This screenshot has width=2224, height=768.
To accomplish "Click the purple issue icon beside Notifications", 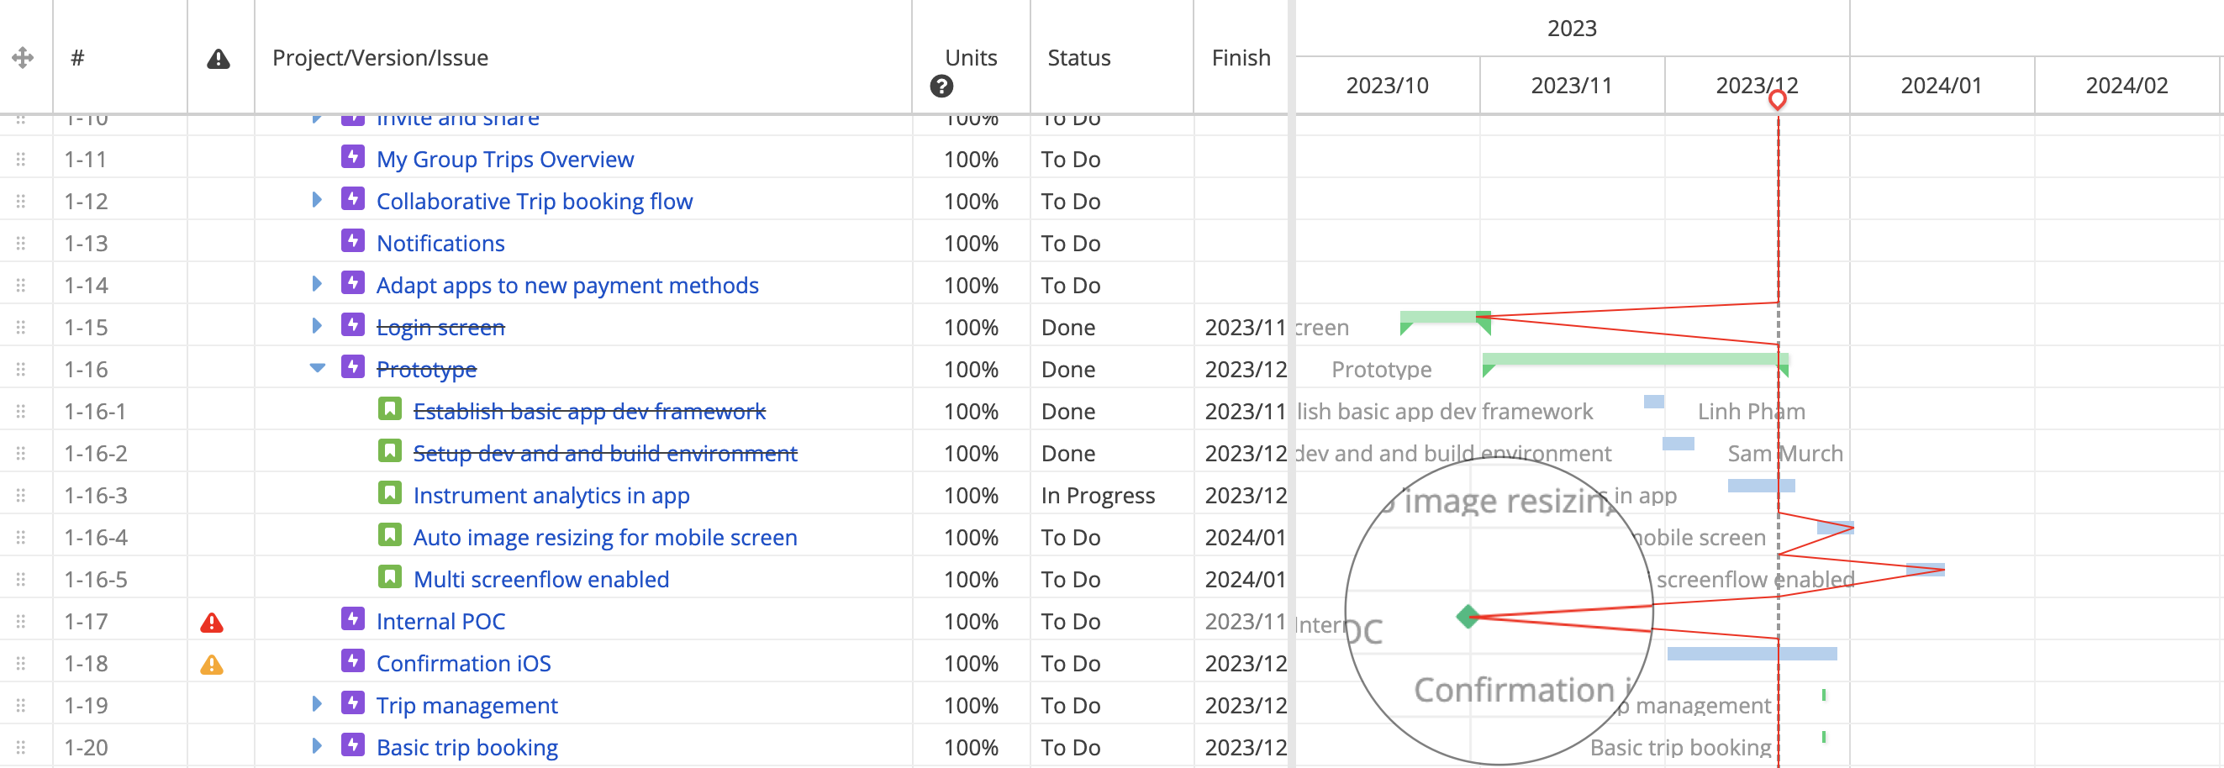I will (354, 243).
